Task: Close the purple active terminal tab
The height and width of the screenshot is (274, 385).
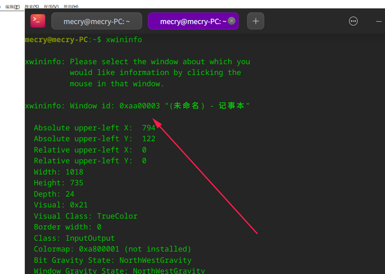Action: [x=231, y=21]
